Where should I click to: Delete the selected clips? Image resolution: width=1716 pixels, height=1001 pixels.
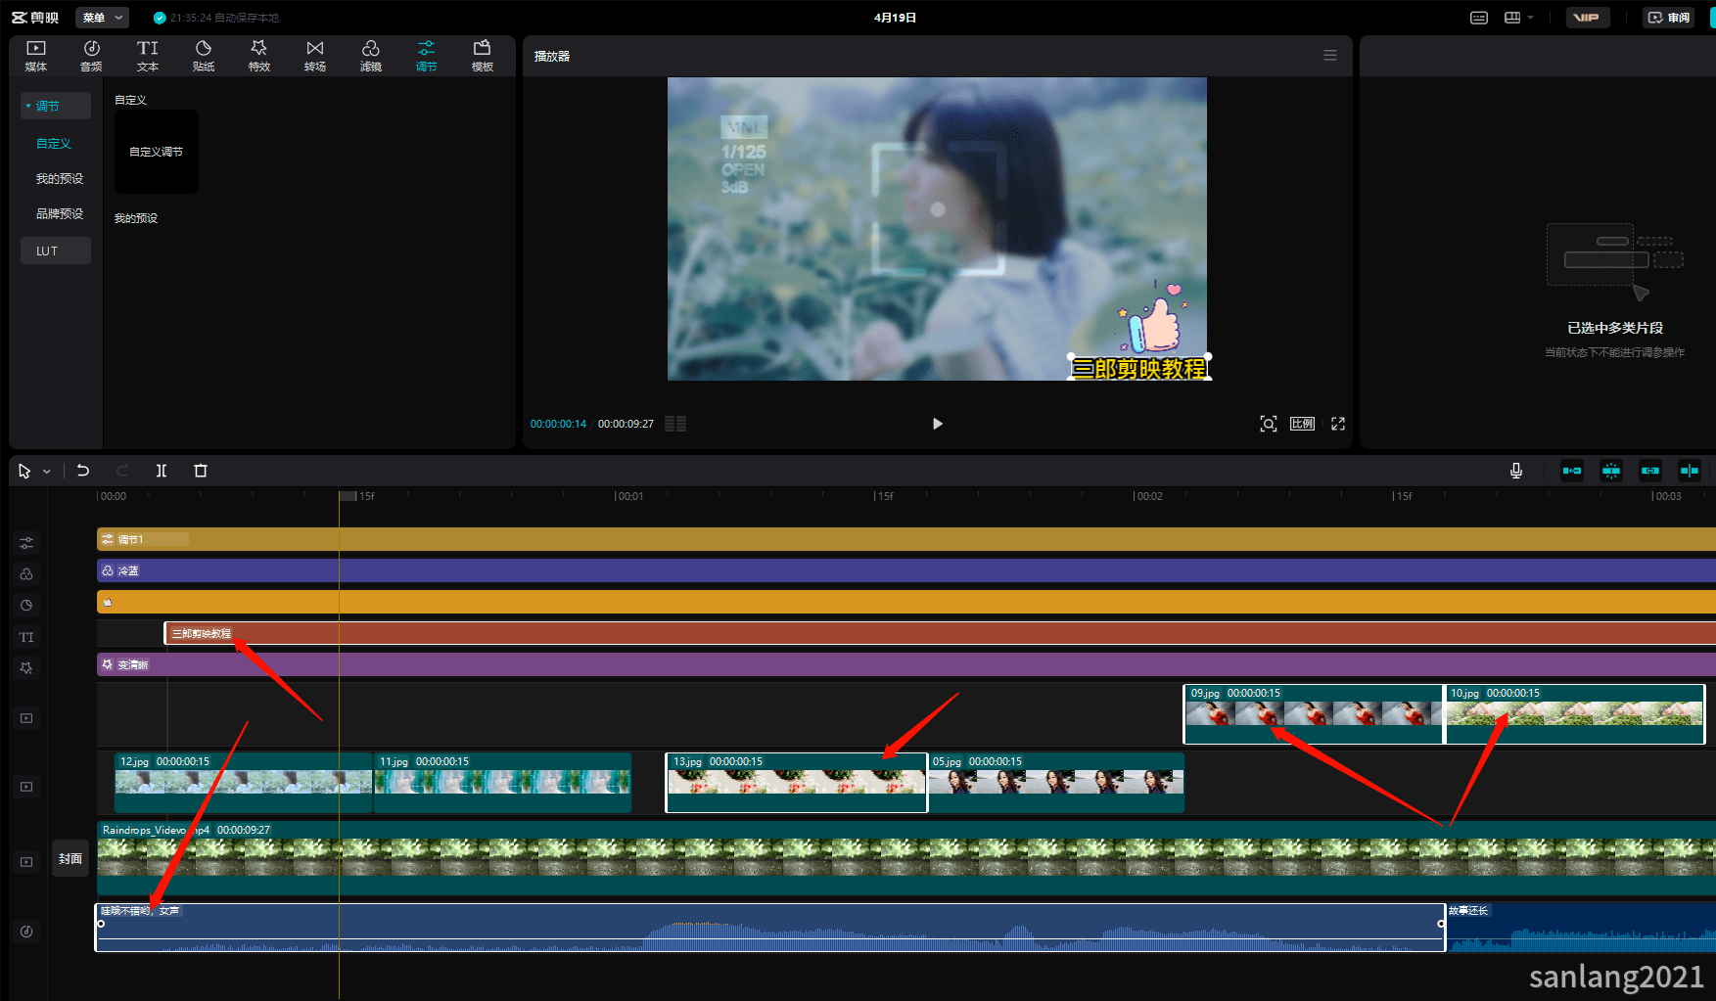[x=201, y=471]
